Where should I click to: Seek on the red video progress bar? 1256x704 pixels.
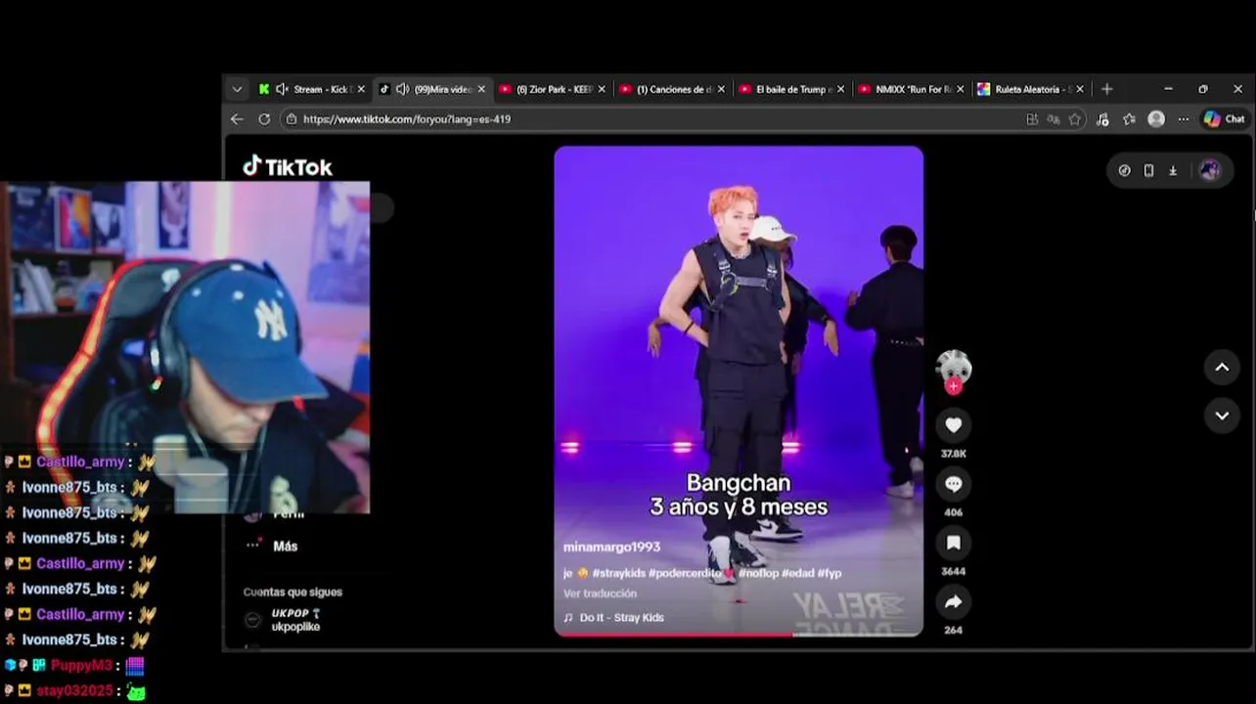click(739, 635)
